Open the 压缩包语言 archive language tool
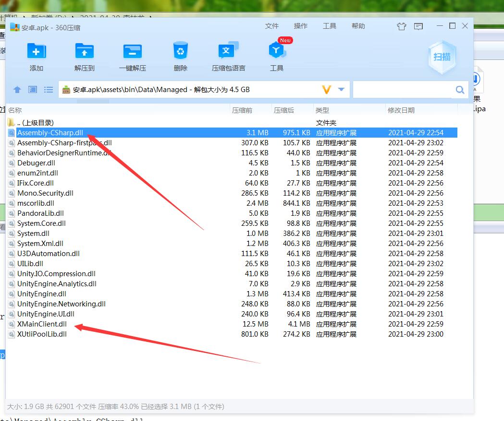Viewport: 504px width, 421px height. 228,51
